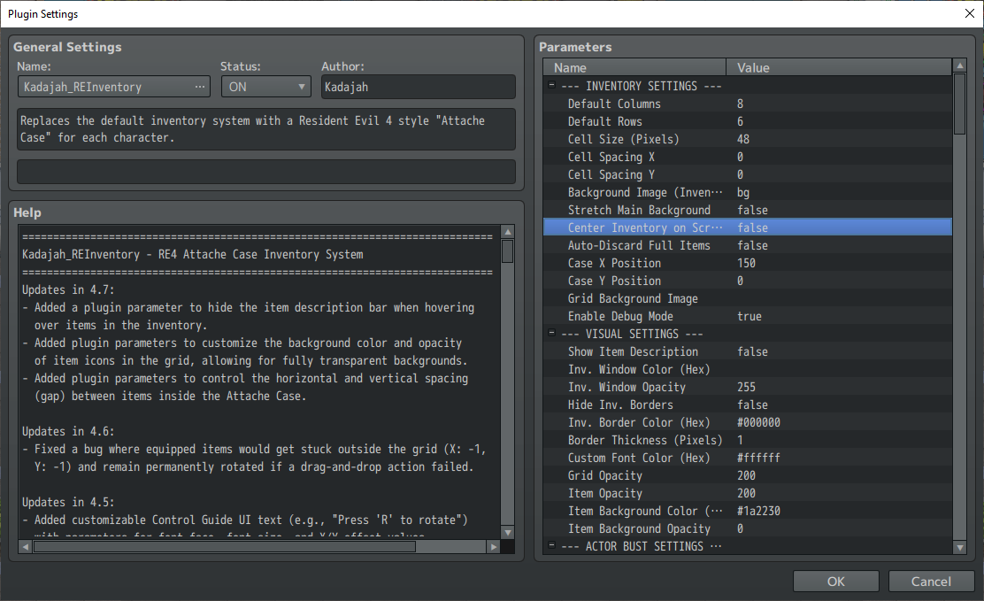Click value true of Enable Debug Mode
This screenshot has width=984, height=601.
(750, 316)
